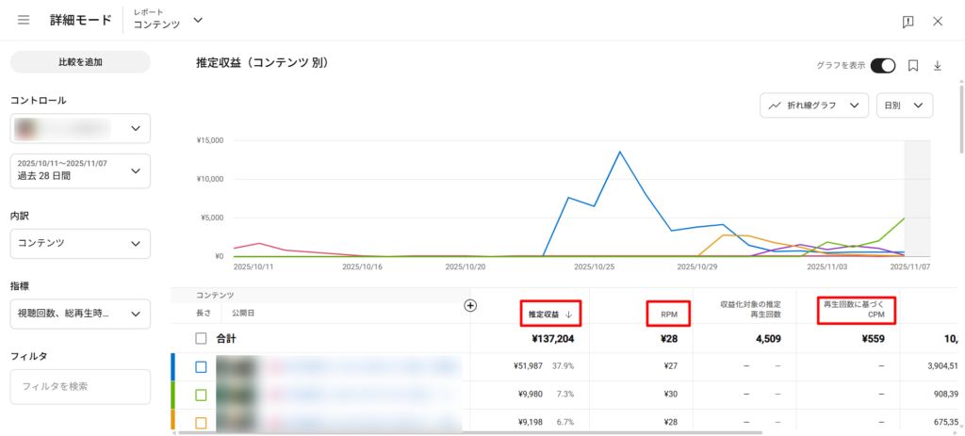Viewport: 965px width, 436px height.
Task: Download the report with the download icon
Action: tap(938, 65)
